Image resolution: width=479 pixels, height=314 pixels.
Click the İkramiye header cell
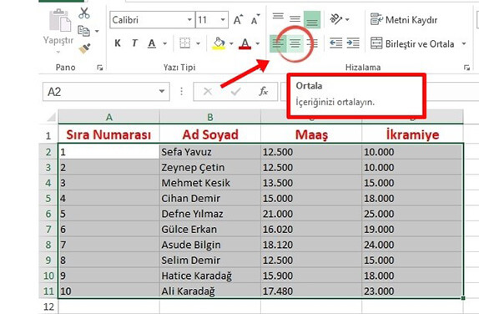click(x=412, y=134)
